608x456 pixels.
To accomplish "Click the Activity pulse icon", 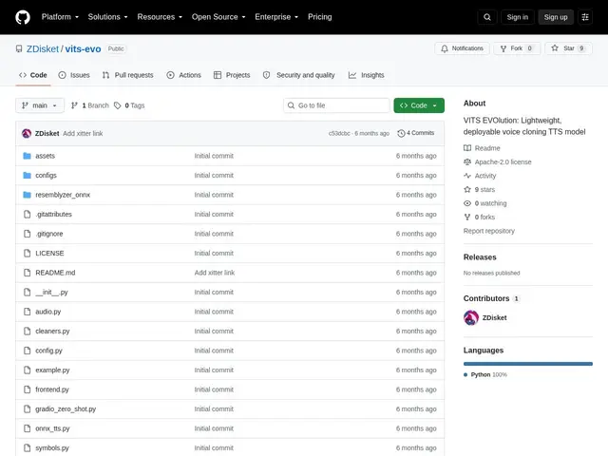I will tap(467, 176).
